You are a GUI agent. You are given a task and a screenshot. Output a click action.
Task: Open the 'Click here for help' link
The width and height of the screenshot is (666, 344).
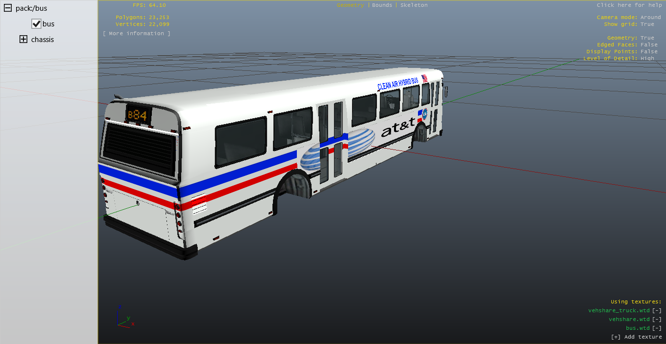(x=629, y=5)
